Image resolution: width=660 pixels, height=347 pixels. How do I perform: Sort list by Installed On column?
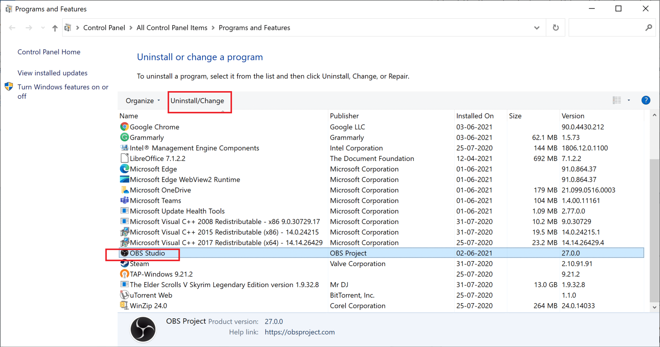[475, 116]
